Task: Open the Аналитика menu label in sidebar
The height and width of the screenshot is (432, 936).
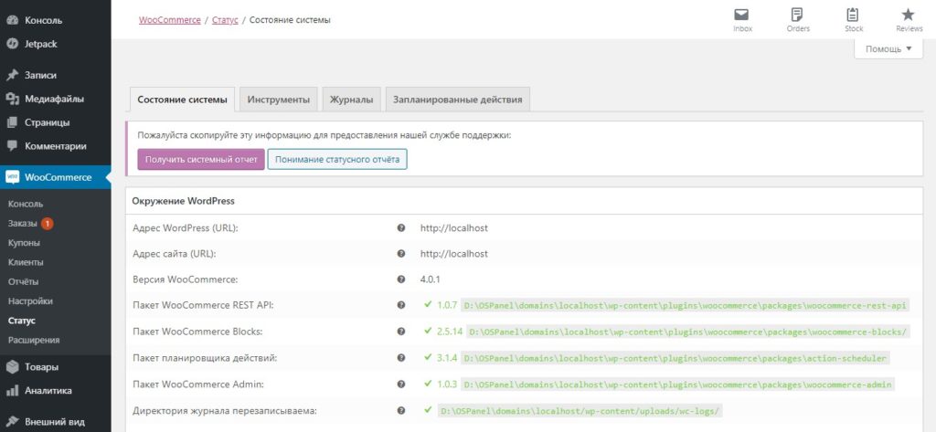Action: coord(48,391)
